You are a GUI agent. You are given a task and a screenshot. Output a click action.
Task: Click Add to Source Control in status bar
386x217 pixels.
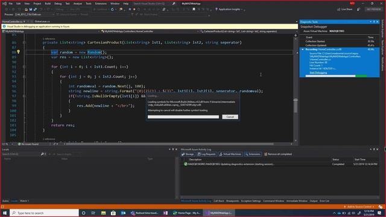pyautogui.click(x=359, y=207)
